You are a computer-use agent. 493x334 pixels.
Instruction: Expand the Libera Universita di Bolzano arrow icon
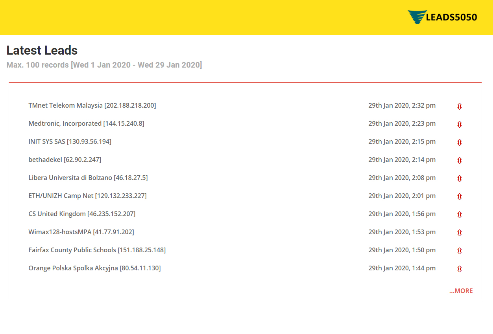(459, 178)
